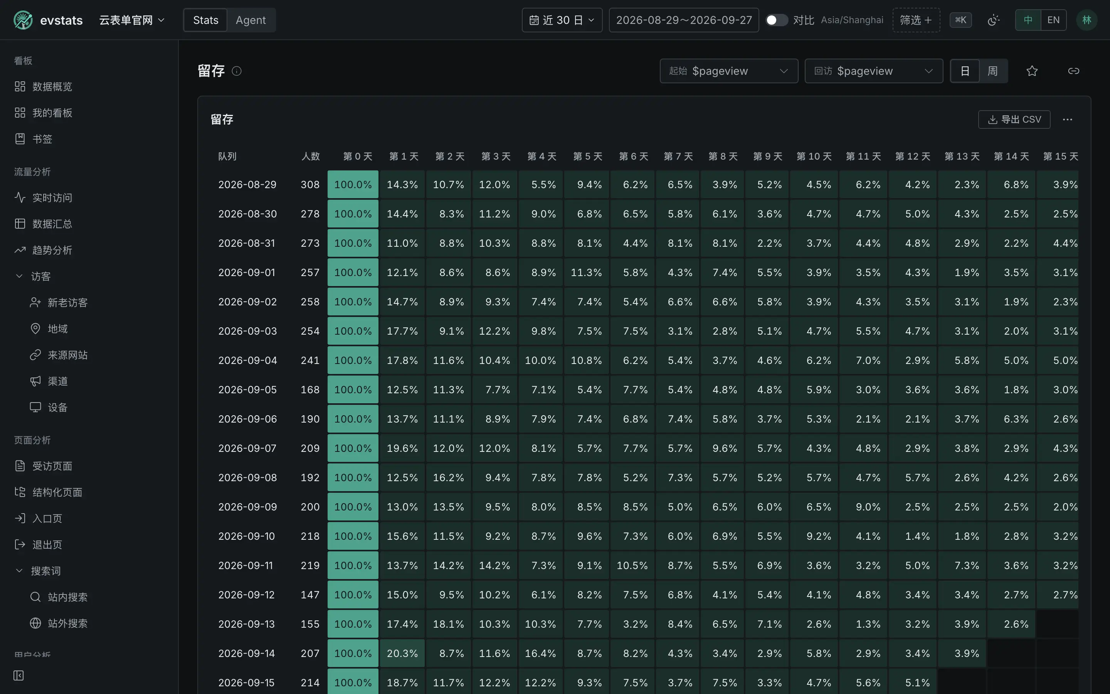1110x694 pixels.
Task: Open 来源网站 link icon item
Action: (x=35, y=355)
